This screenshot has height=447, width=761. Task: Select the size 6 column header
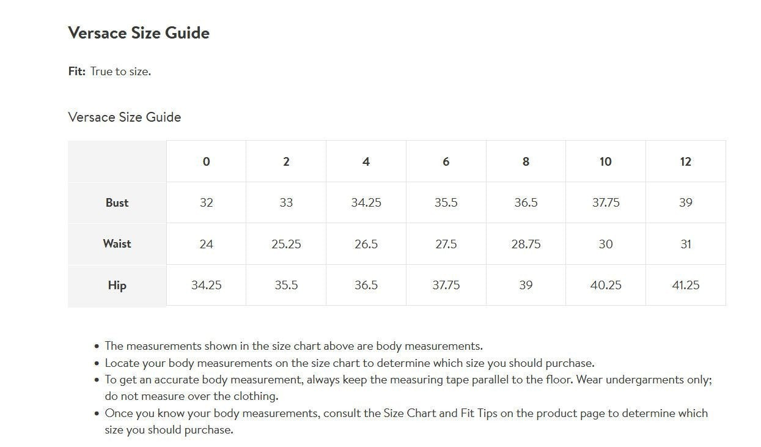point(446,161)
